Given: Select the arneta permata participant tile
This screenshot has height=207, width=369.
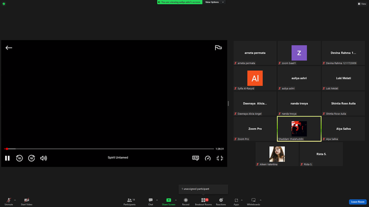Looking at the screenshot, I should [x=255, y=53].
